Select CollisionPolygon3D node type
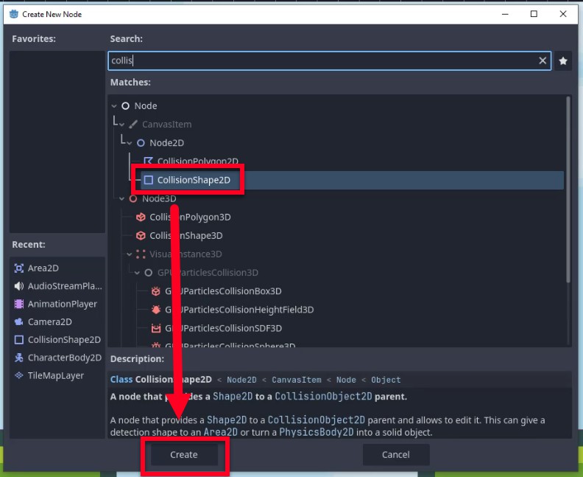The height and width of the screenshot is (477, 583). pyautogui.click(x=190, y=217)
